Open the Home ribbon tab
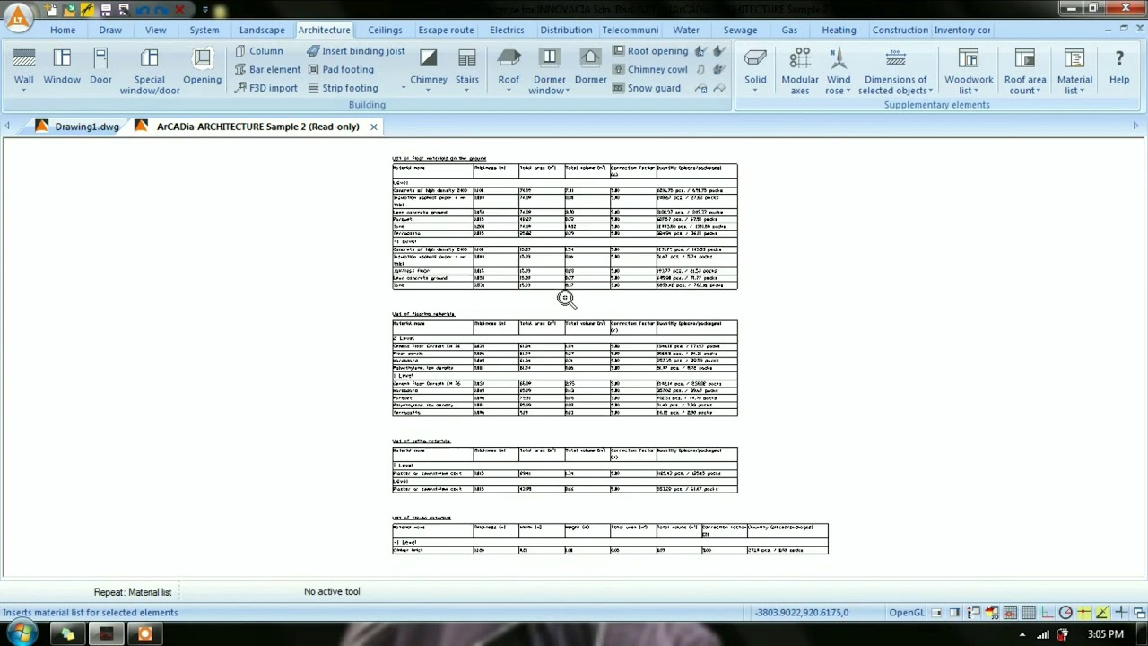The height and width of the screenshot is (646, 1148). point(63,30)
